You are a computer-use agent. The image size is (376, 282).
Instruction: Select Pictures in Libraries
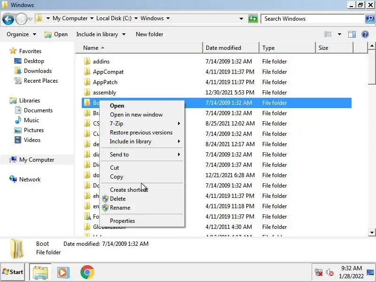(x=34, y=130)
